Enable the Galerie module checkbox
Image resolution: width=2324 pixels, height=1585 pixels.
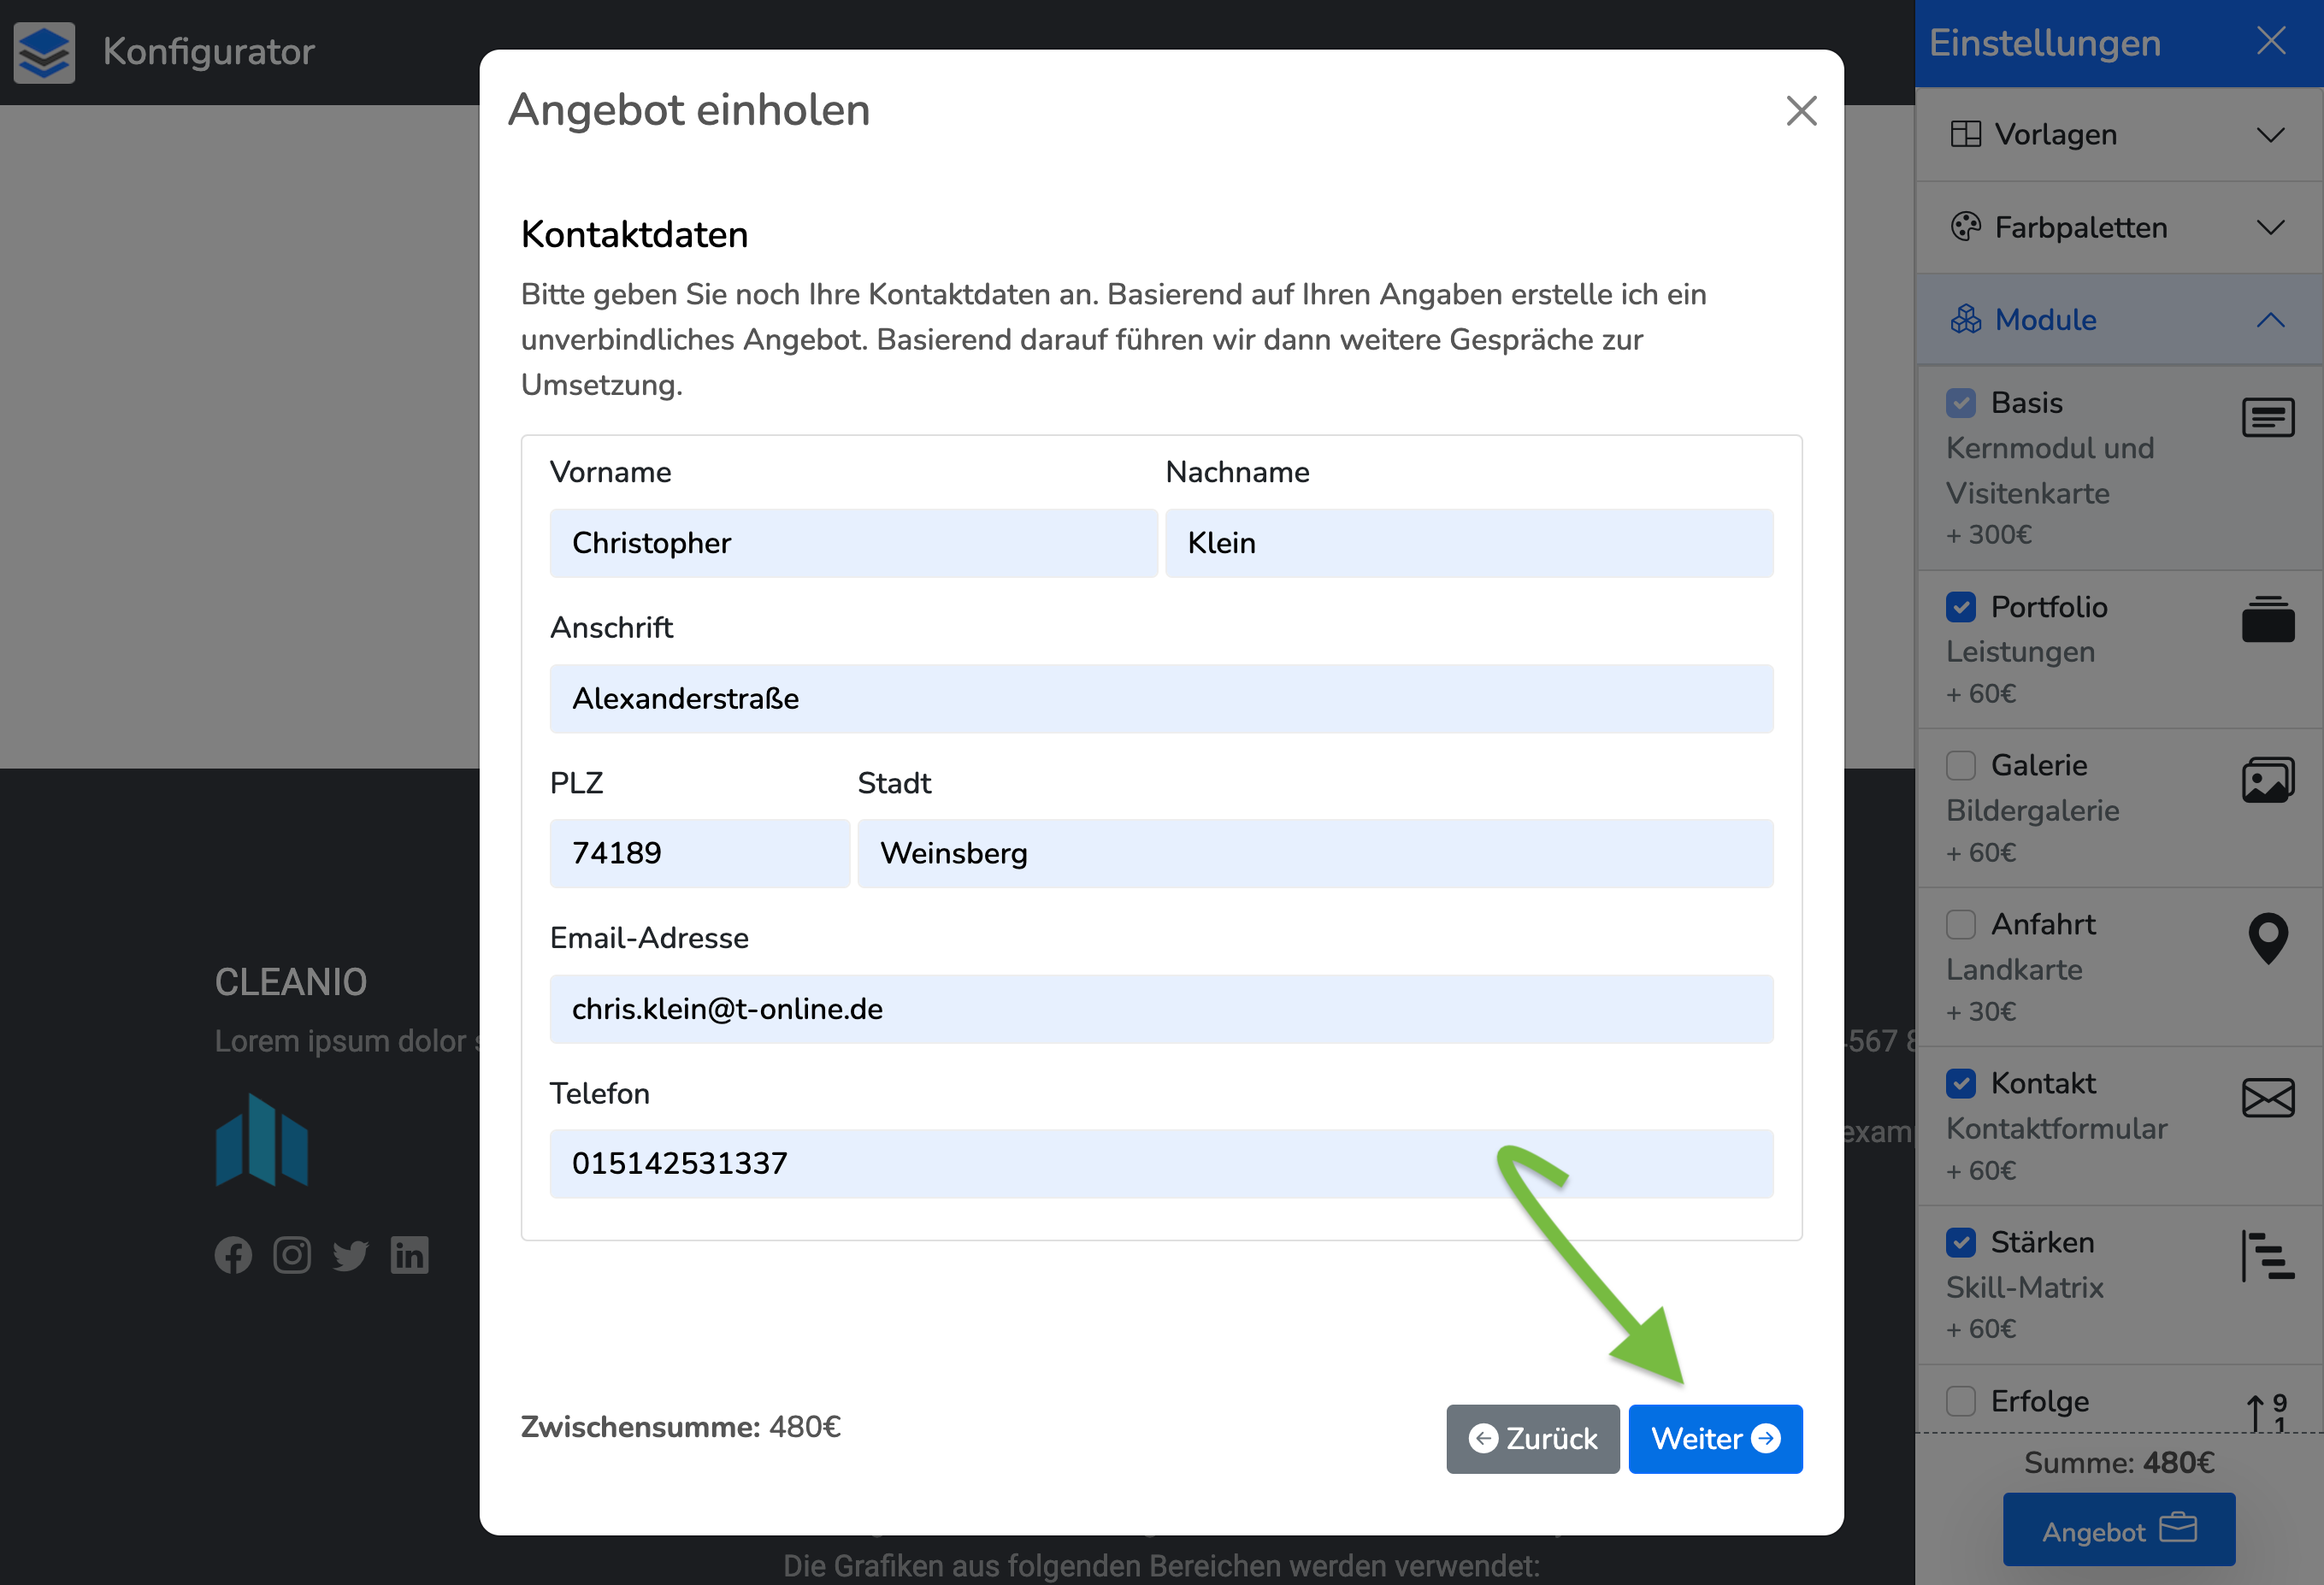[1961, 765]
